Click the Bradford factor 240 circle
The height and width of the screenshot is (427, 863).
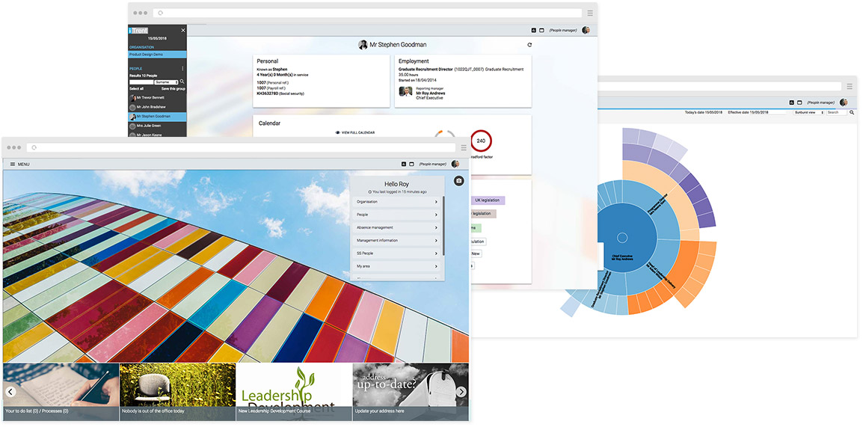pyautogui.click(x=481, y=141)
